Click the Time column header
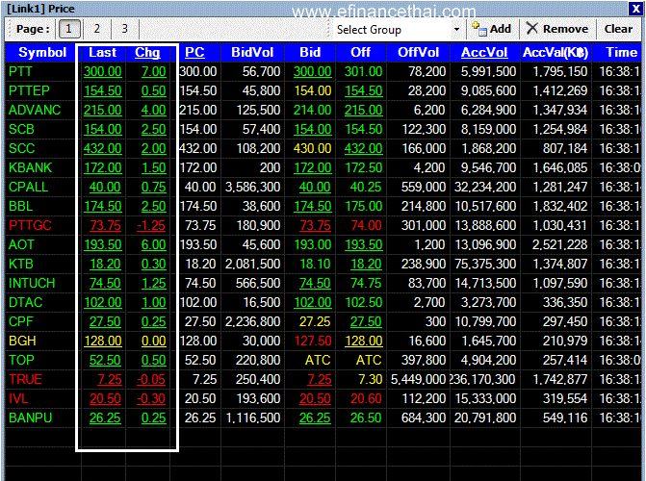 (621, 52)
